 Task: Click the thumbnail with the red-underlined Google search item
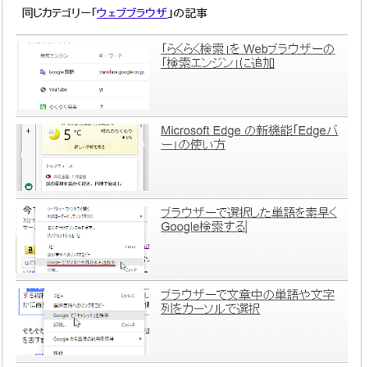coord(83,239)
